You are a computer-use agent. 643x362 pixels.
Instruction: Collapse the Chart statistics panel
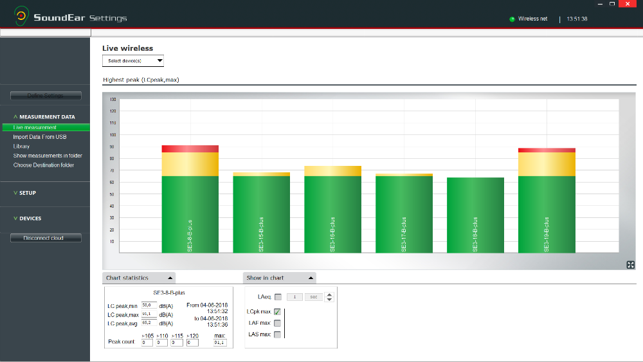(170, 278)
